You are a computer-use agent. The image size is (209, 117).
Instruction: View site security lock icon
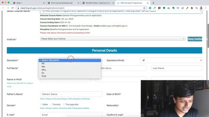point(18,8)
